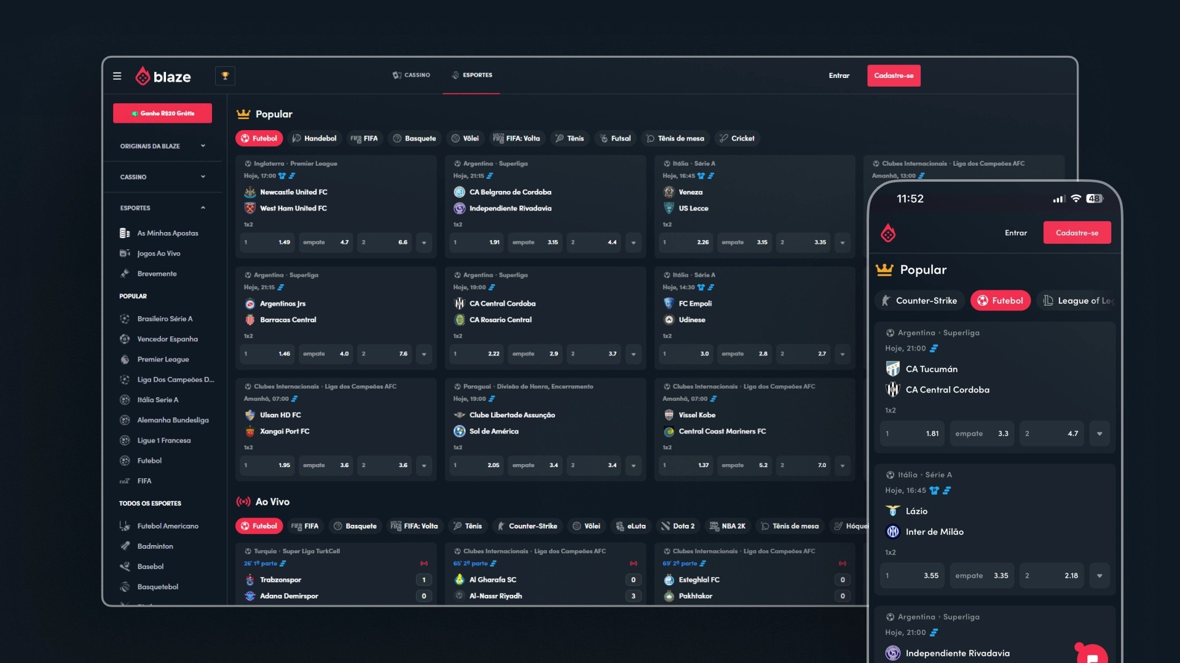Click desktop Entrar login link

839,76
